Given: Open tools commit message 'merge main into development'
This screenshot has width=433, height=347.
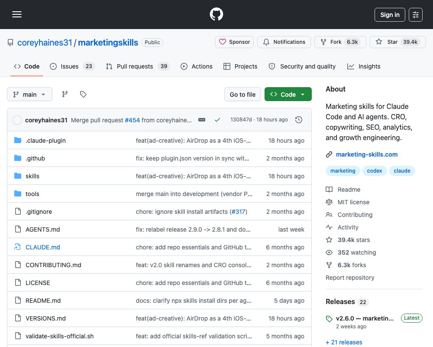Looking at the screenshot, I should [x=194, y=194].
